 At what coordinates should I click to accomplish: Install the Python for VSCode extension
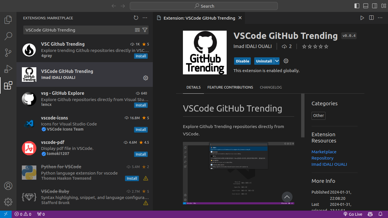point(132,179)
